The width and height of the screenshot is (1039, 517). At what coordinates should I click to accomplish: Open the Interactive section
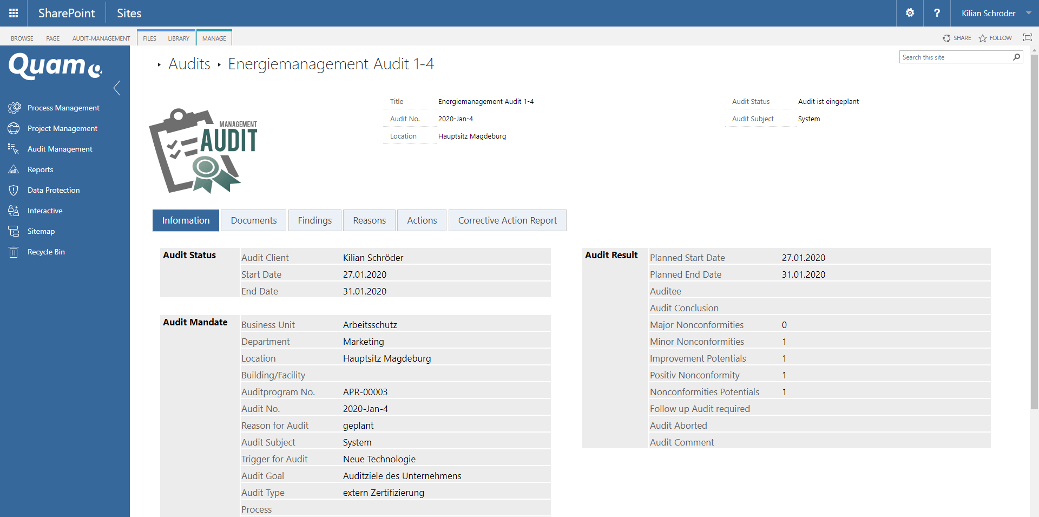(45, 211)
